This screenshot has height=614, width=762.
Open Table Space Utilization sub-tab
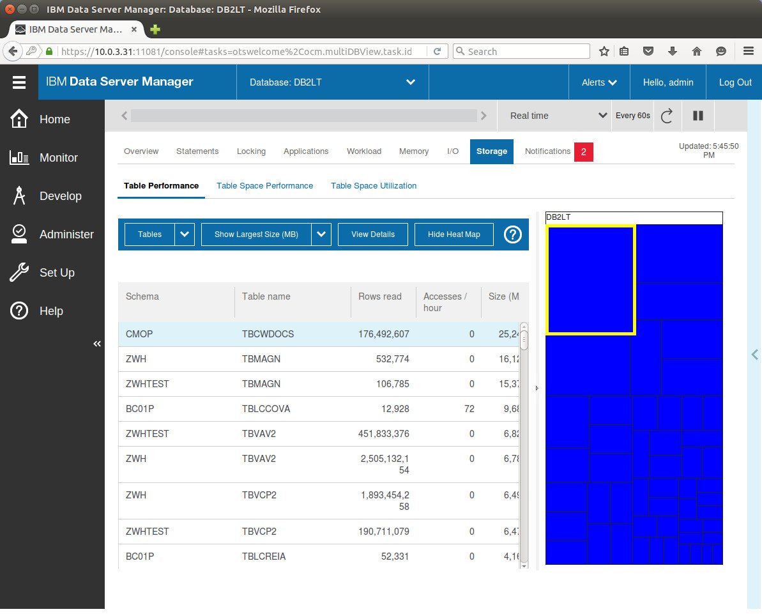pyautogui.click(x=374, y=186)
